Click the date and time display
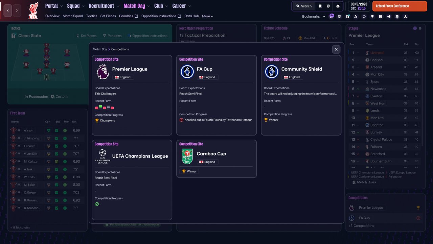 pos(359,6)
